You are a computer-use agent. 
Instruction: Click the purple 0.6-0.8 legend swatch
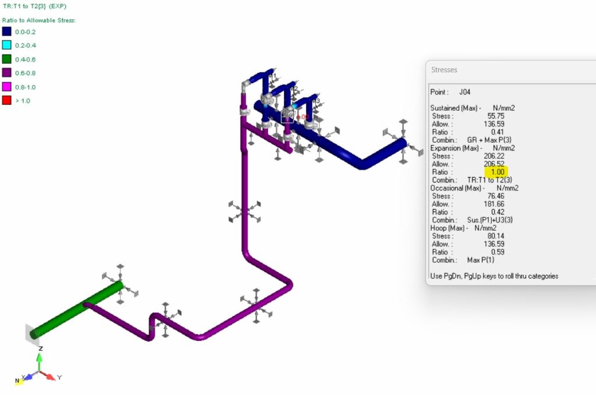6,73
